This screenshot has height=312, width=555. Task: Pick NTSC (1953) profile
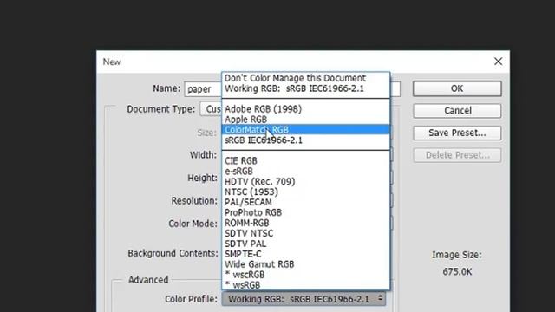pyautogui.click(x=306, y=192)
